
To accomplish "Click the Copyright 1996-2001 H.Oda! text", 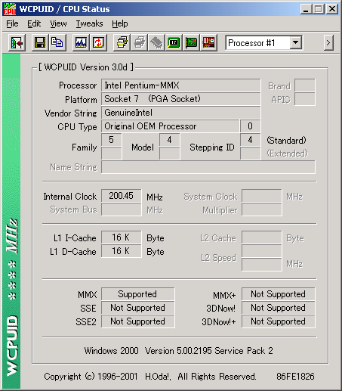I will point(150,377).
